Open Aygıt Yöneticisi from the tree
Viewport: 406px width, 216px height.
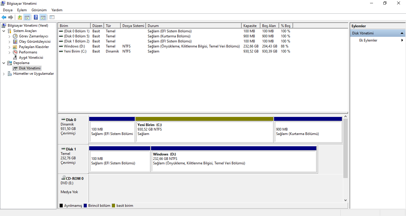coord(31,58)
